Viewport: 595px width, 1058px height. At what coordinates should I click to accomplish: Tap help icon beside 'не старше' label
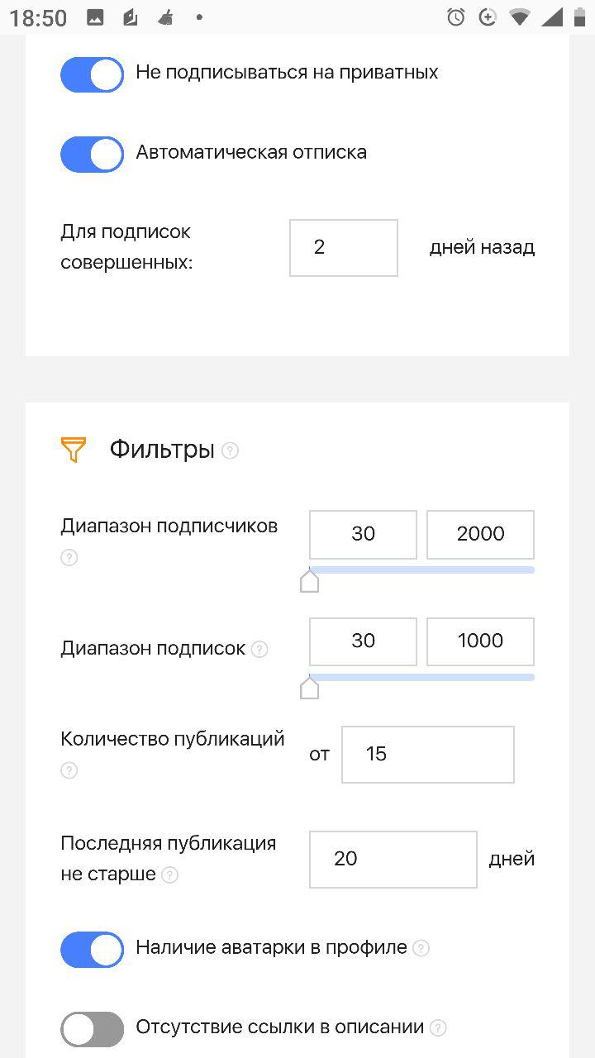(169, 875)
